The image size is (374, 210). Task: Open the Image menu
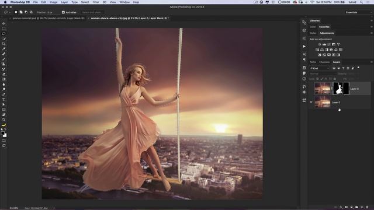point(53,2)
